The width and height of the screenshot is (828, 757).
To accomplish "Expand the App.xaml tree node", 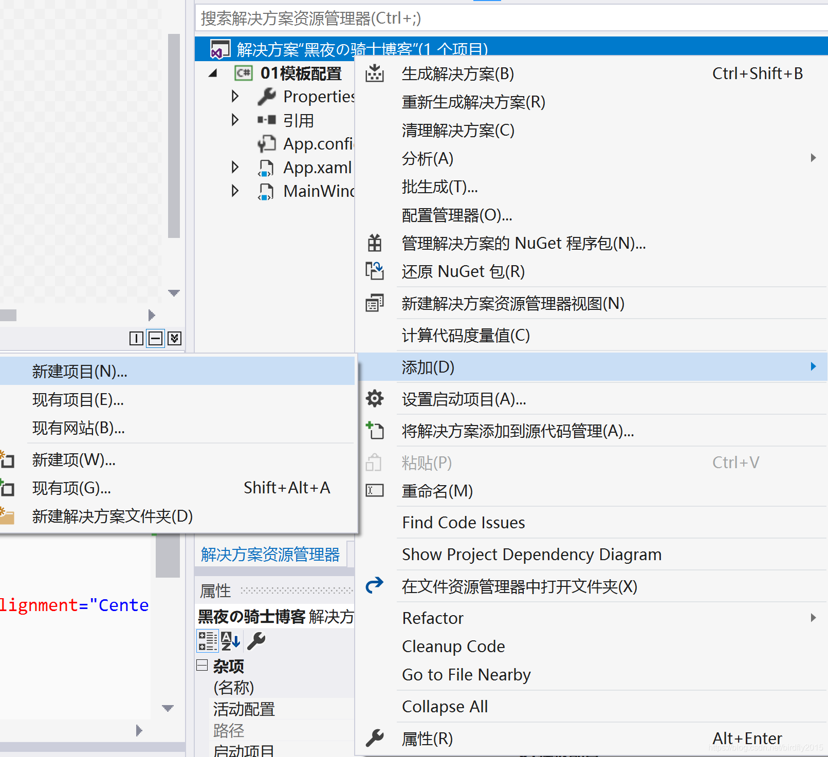I will click(235, 167).
